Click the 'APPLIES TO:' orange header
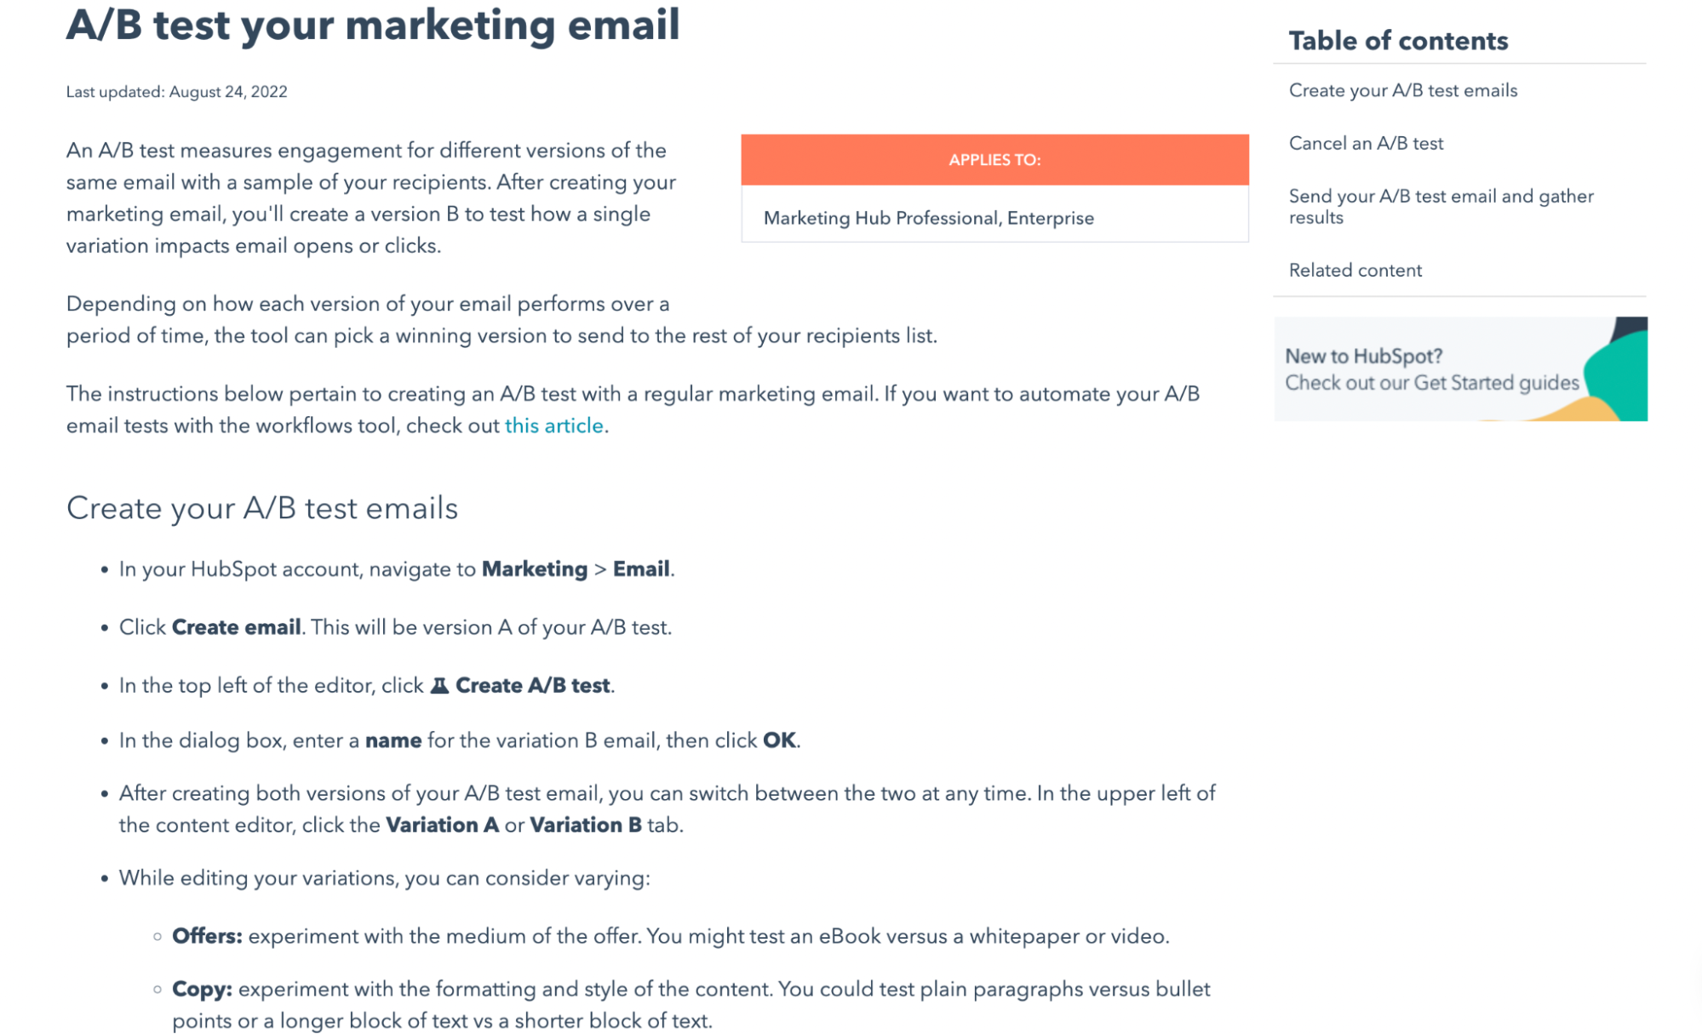Image resolution: width=1702 pixels, height=1034 pixels. (x=994, y=160)
